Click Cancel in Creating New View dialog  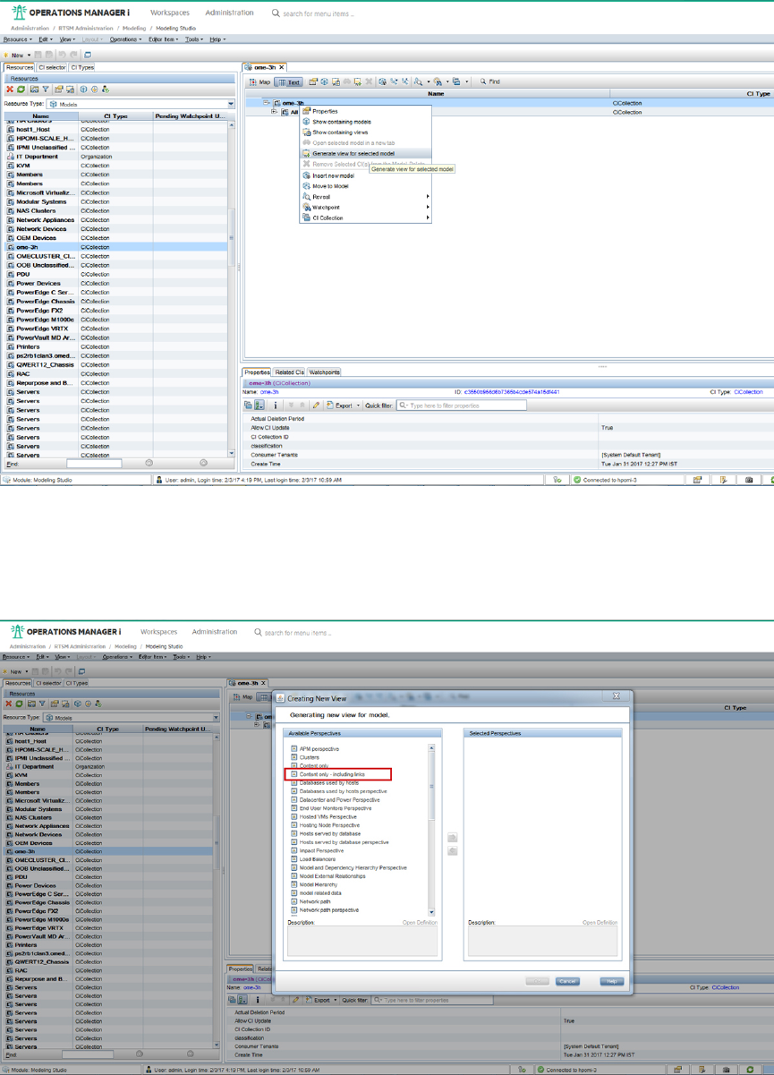pyautogui.click(x=567, y=981)
